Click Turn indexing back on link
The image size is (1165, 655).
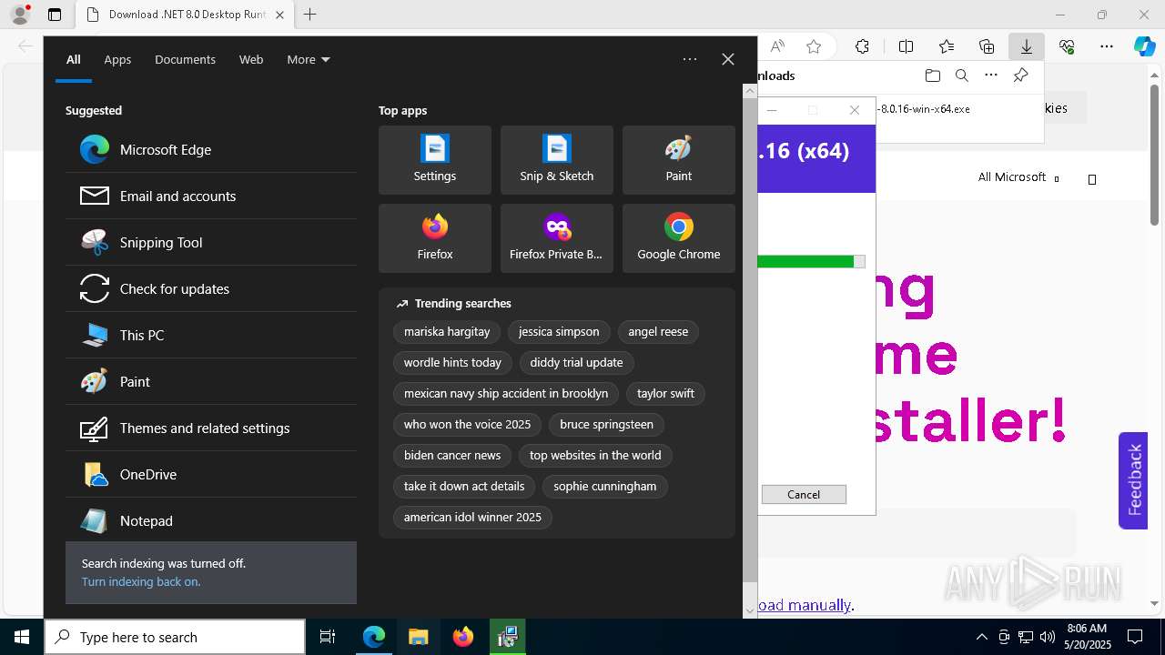click(141, 581)
